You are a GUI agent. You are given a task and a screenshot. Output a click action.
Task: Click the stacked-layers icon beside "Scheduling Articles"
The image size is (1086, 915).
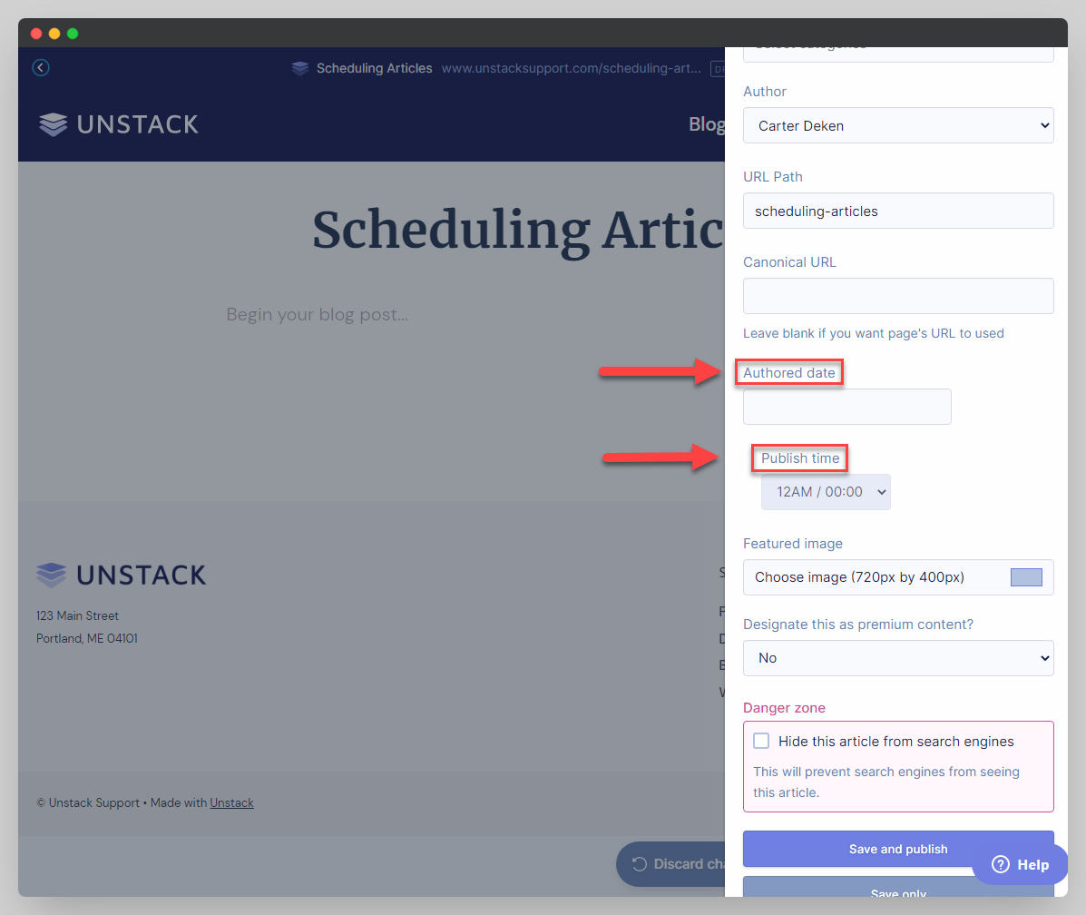tap(299, 68)
